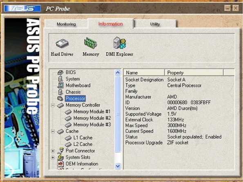Click the Name column header
243x182 pixels.
coord(144,73)
